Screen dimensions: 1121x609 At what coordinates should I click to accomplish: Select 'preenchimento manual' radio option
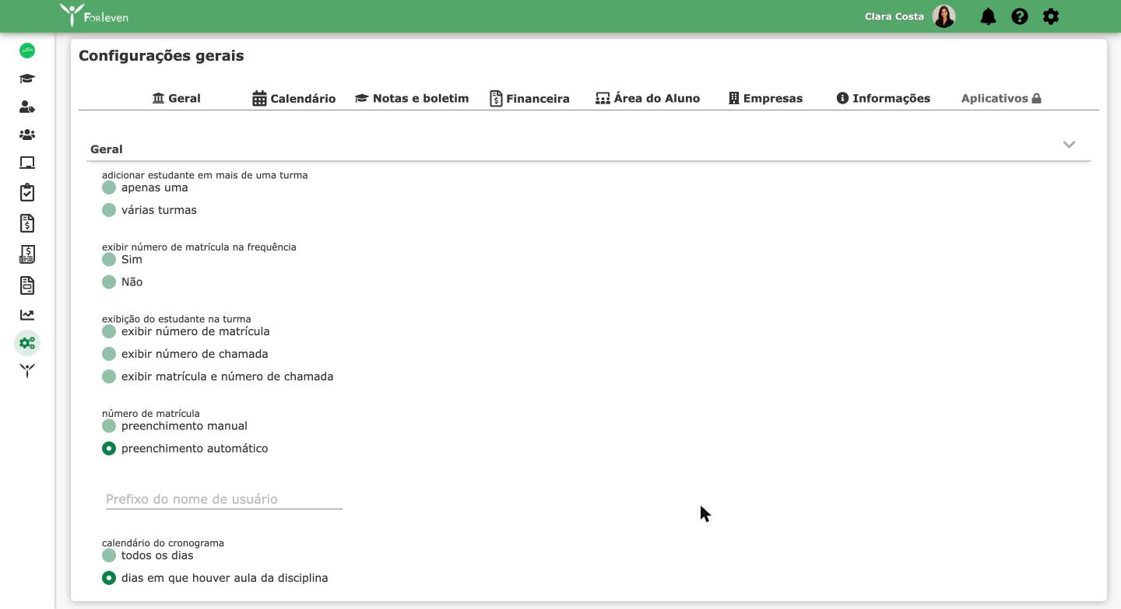coord(109,426)
